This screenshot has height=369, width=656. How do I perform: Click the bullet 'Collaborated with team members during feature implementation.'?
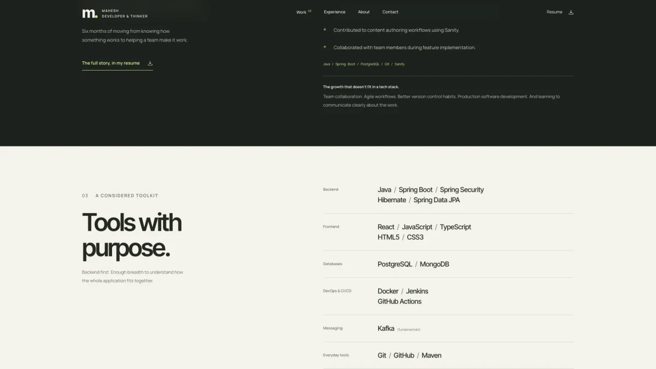pyautogui.click(x=405, y=48)
